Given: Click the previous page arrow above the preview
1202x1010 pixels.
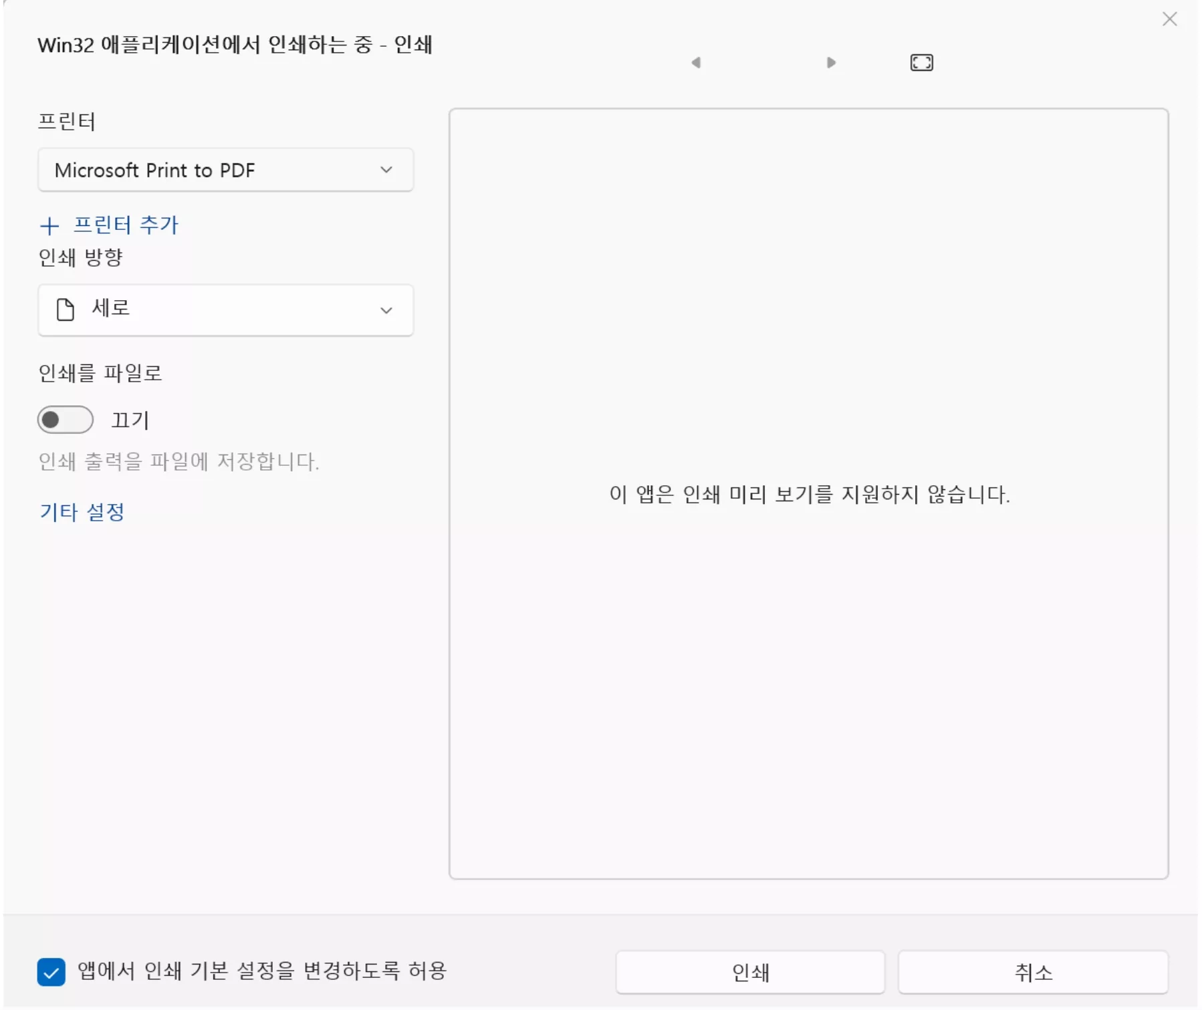Looking at the screenshot, I should [x=695, y=62].
